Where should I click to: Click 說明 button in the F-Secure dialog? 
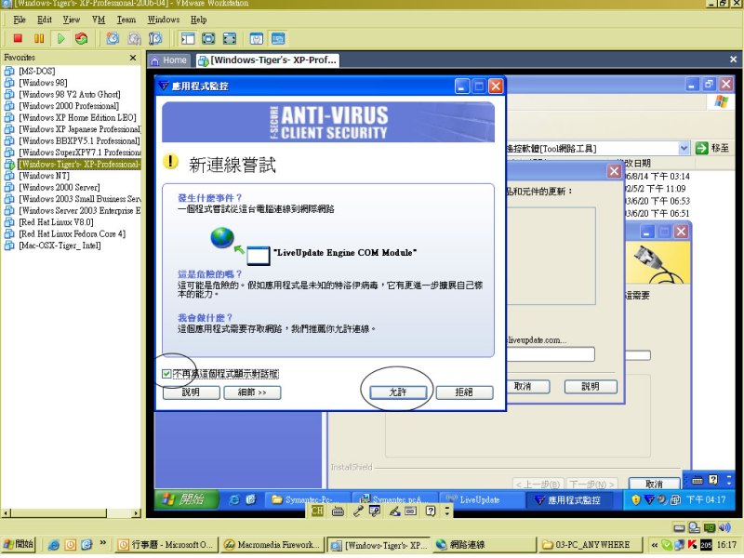pos(191,392)
